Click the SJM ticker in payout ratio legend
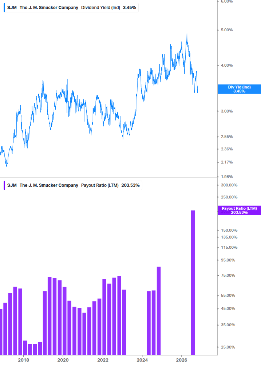 [12, 185]
